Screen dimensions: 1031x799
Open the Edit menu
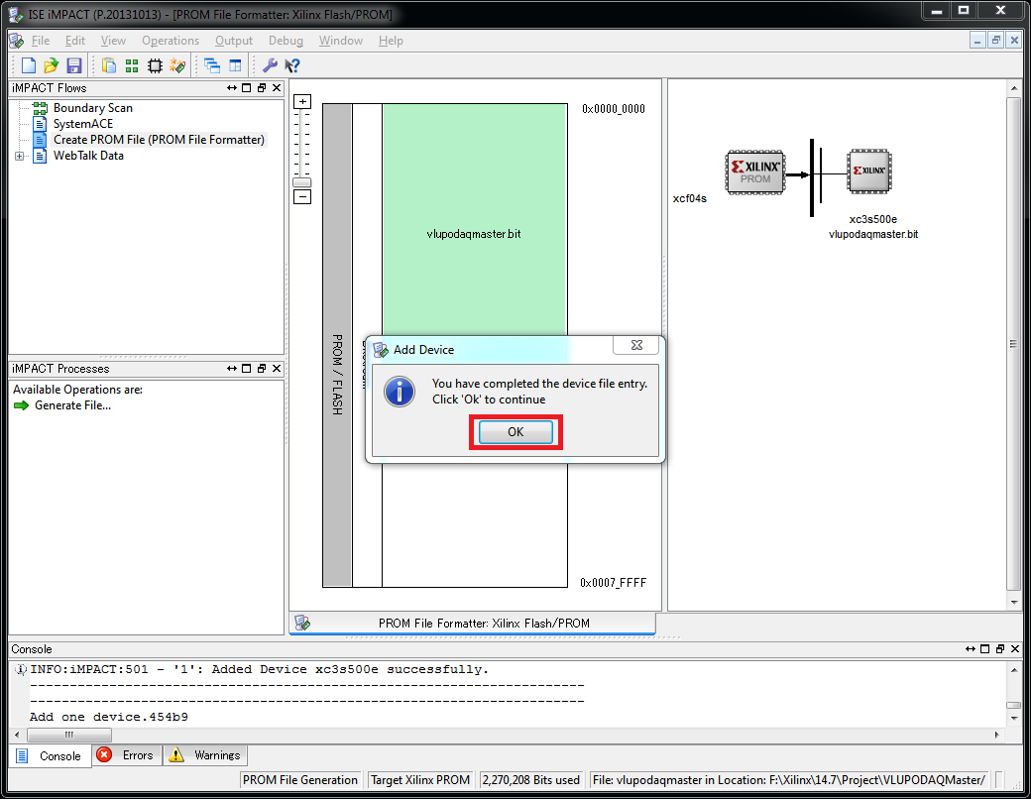75,41
